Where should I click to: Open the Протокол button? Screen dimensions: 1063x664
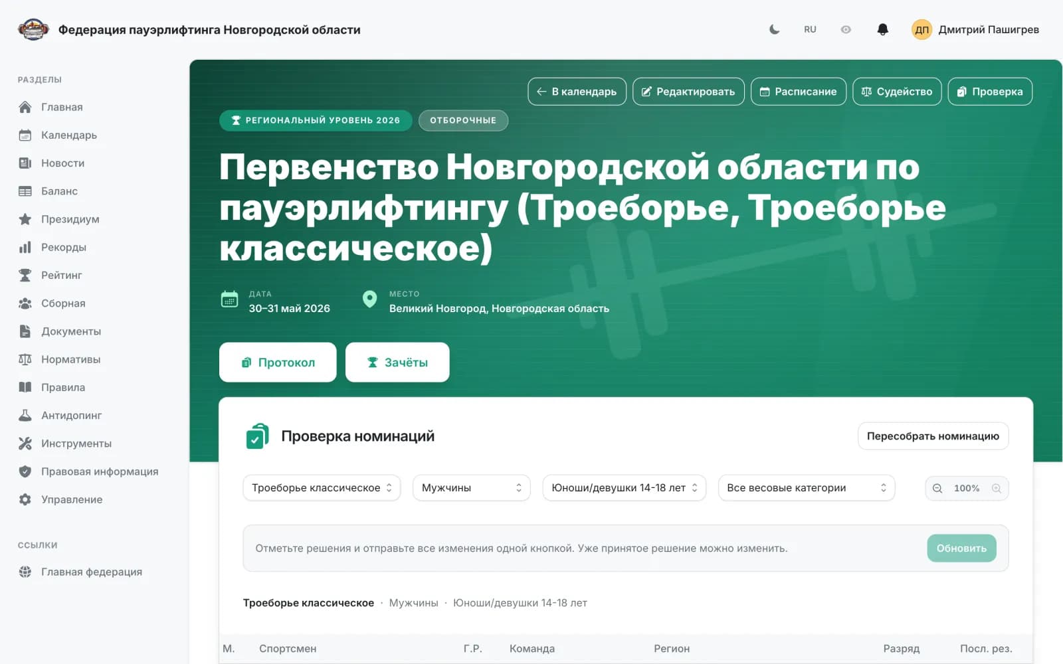(278, 362)
